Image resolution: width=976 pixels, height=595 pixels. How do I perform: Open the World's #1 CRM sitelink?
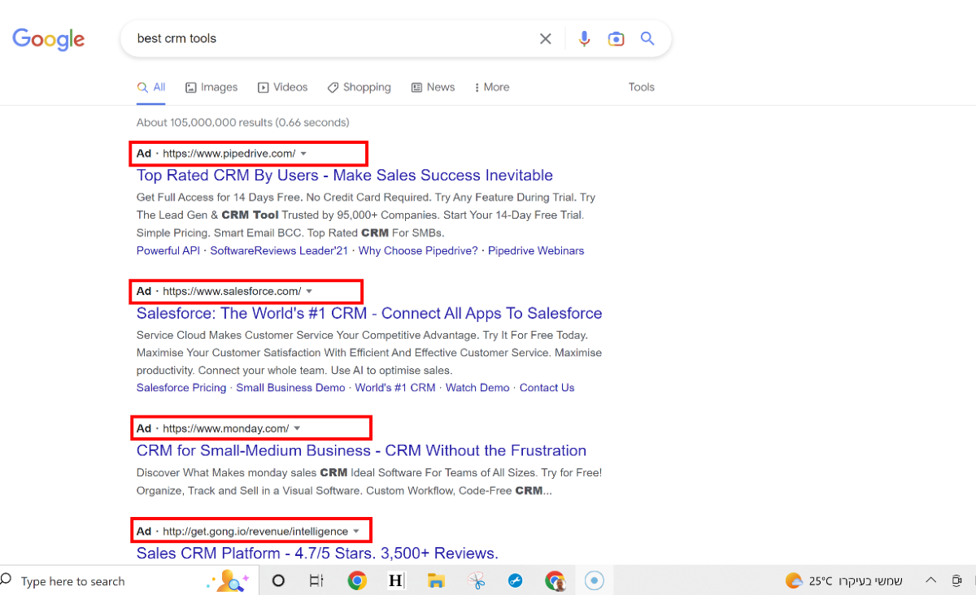[x=395, y=388]
